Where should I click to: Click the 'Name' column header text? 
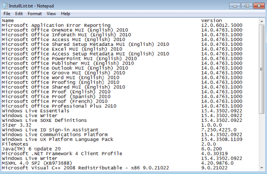(8, 21)
